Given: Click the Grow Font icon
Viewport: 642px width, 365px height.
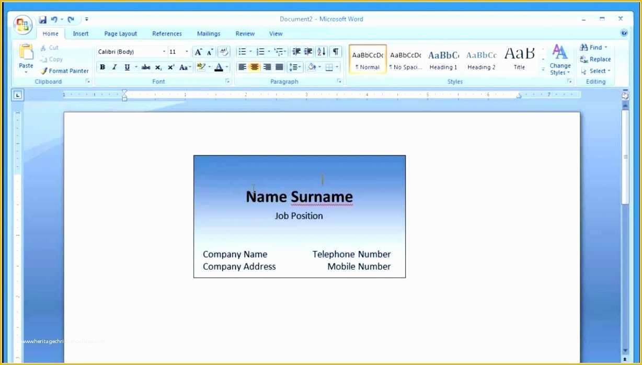Looking at the screenshot, I should tap(198, 52).
